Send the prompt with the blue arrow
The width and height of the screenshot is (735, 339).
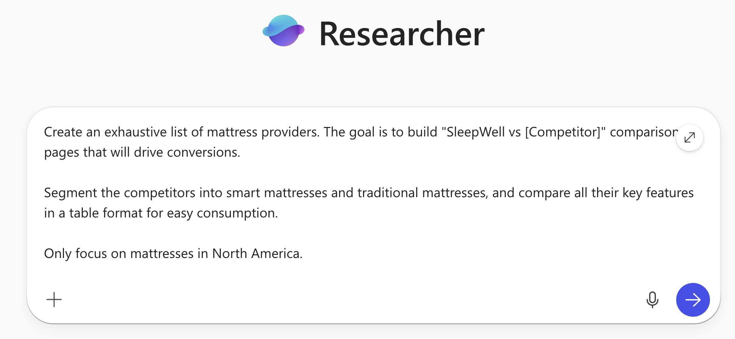pyautogui.click(x=693, y=299)
